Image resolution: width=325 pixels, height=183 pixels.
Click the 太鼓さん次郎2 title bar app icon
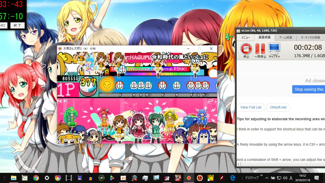point(60,48)
